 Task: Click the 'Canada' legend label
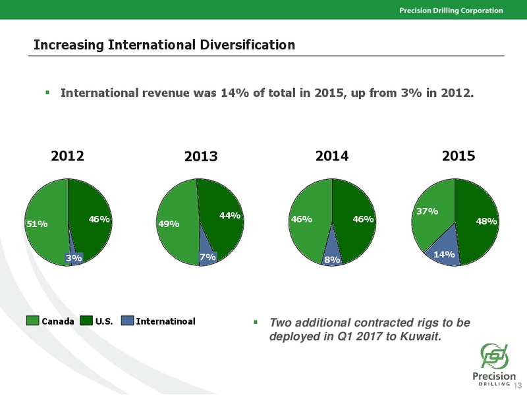coord(58,321)
